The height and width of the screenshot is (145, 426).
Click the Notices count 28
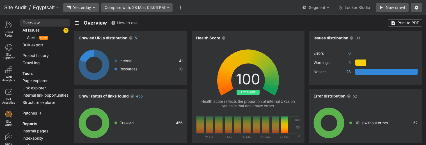coord(348,72)
